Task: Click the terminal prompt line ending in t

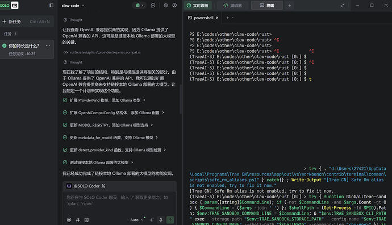Action: (251, 79)
